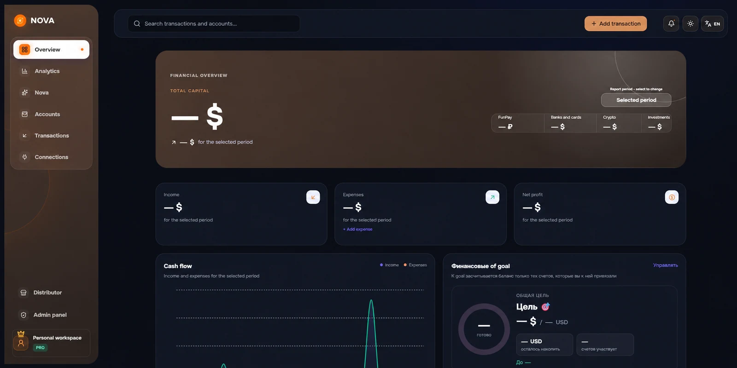737x368 pixels.
Task: Click the crowned user avatar icon
Action: (21, 342)
